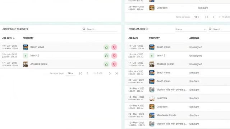This screenshot has height=129, width=230.
Task: Approve the Ahsaan's Rental assignment request
Action: (x=106, y=64)
